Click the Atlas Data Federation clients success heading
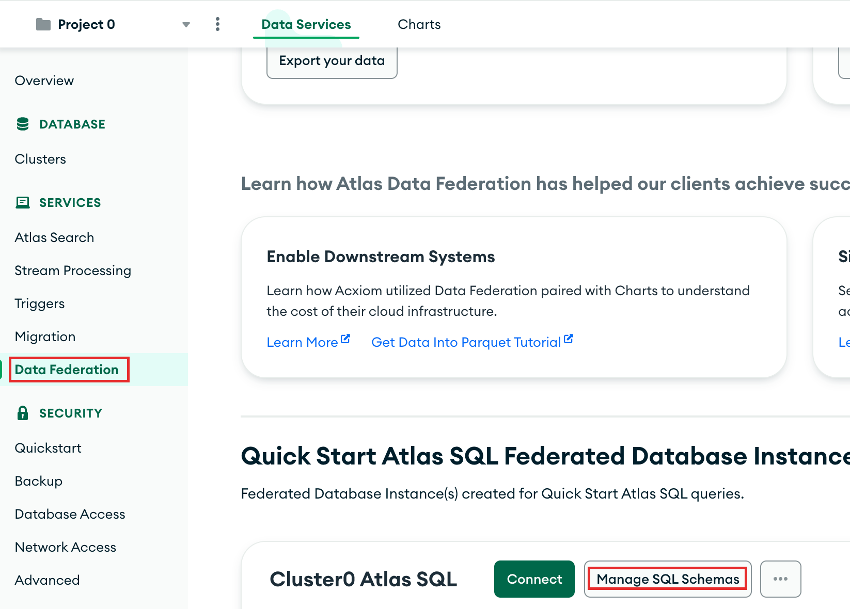 point(545,184)
